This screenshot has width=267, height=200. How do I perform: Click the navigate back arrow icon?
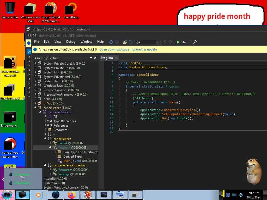pyautogui.click(x=111, y=42)
